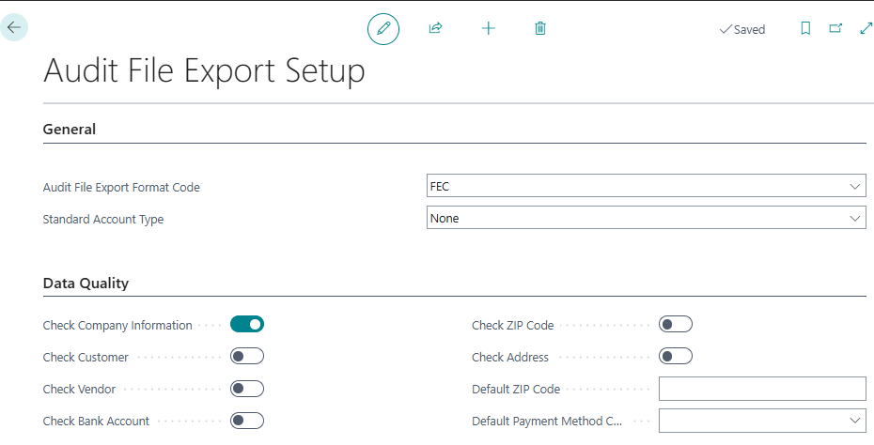Click the pencil edit icon
Image resolution: width=874 pixels, height=445 pixels.
383,28
